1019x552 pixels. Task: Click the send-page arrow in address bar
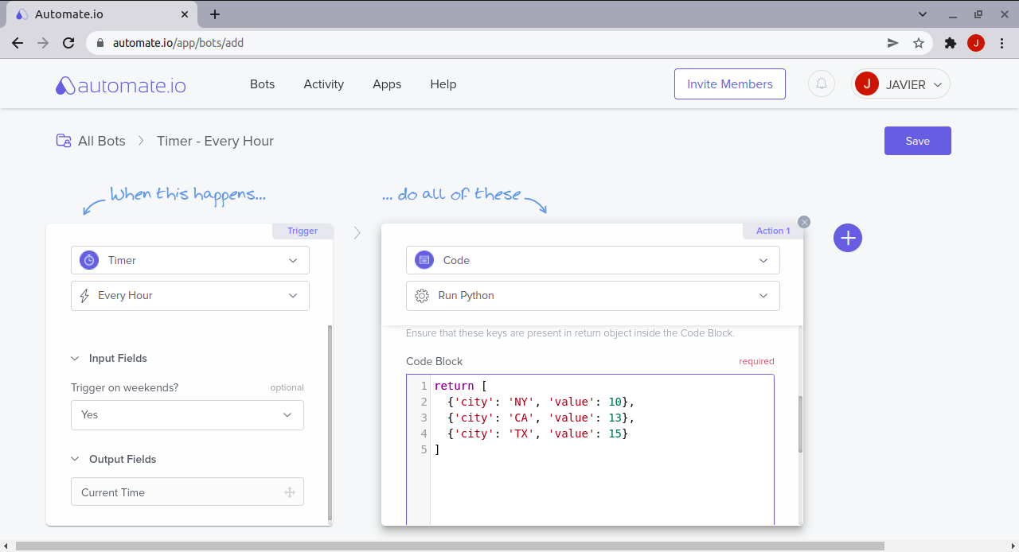(x=893, y=43)
